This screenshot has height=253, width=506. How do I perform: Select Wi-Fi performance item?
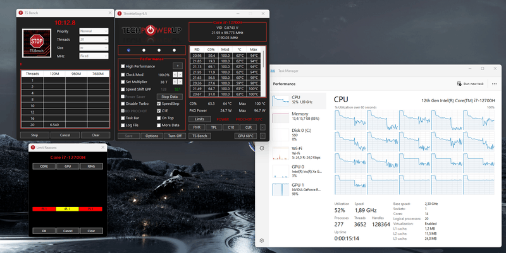coord(297,153)
